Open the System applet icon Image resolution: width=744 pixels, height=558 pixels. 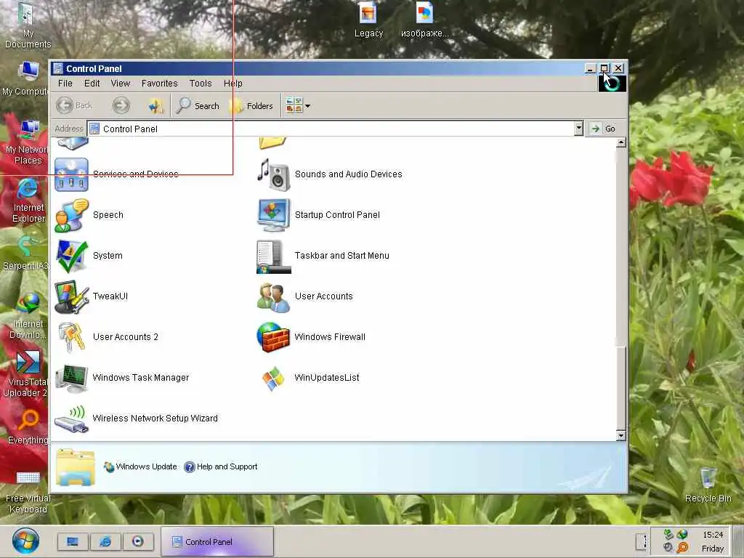[x=71, y=256]
